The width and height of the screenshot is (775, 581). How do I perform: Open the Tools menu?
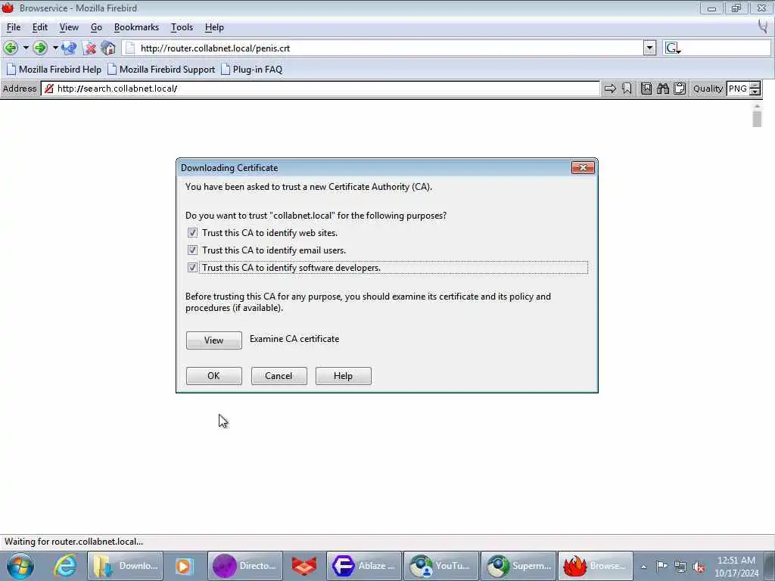coord(182,27)
